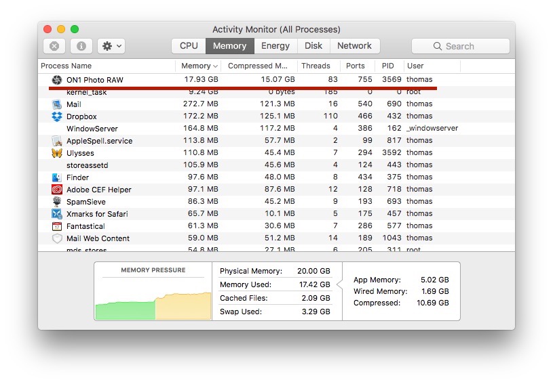Click the _windowserver user cell
The height and width of the screenshot is (384, 553).
[432, 128]
